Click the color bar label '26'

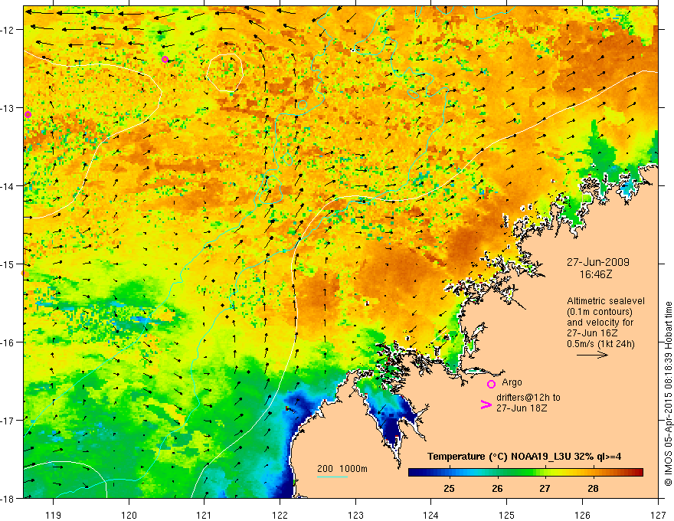click(497, 489)
